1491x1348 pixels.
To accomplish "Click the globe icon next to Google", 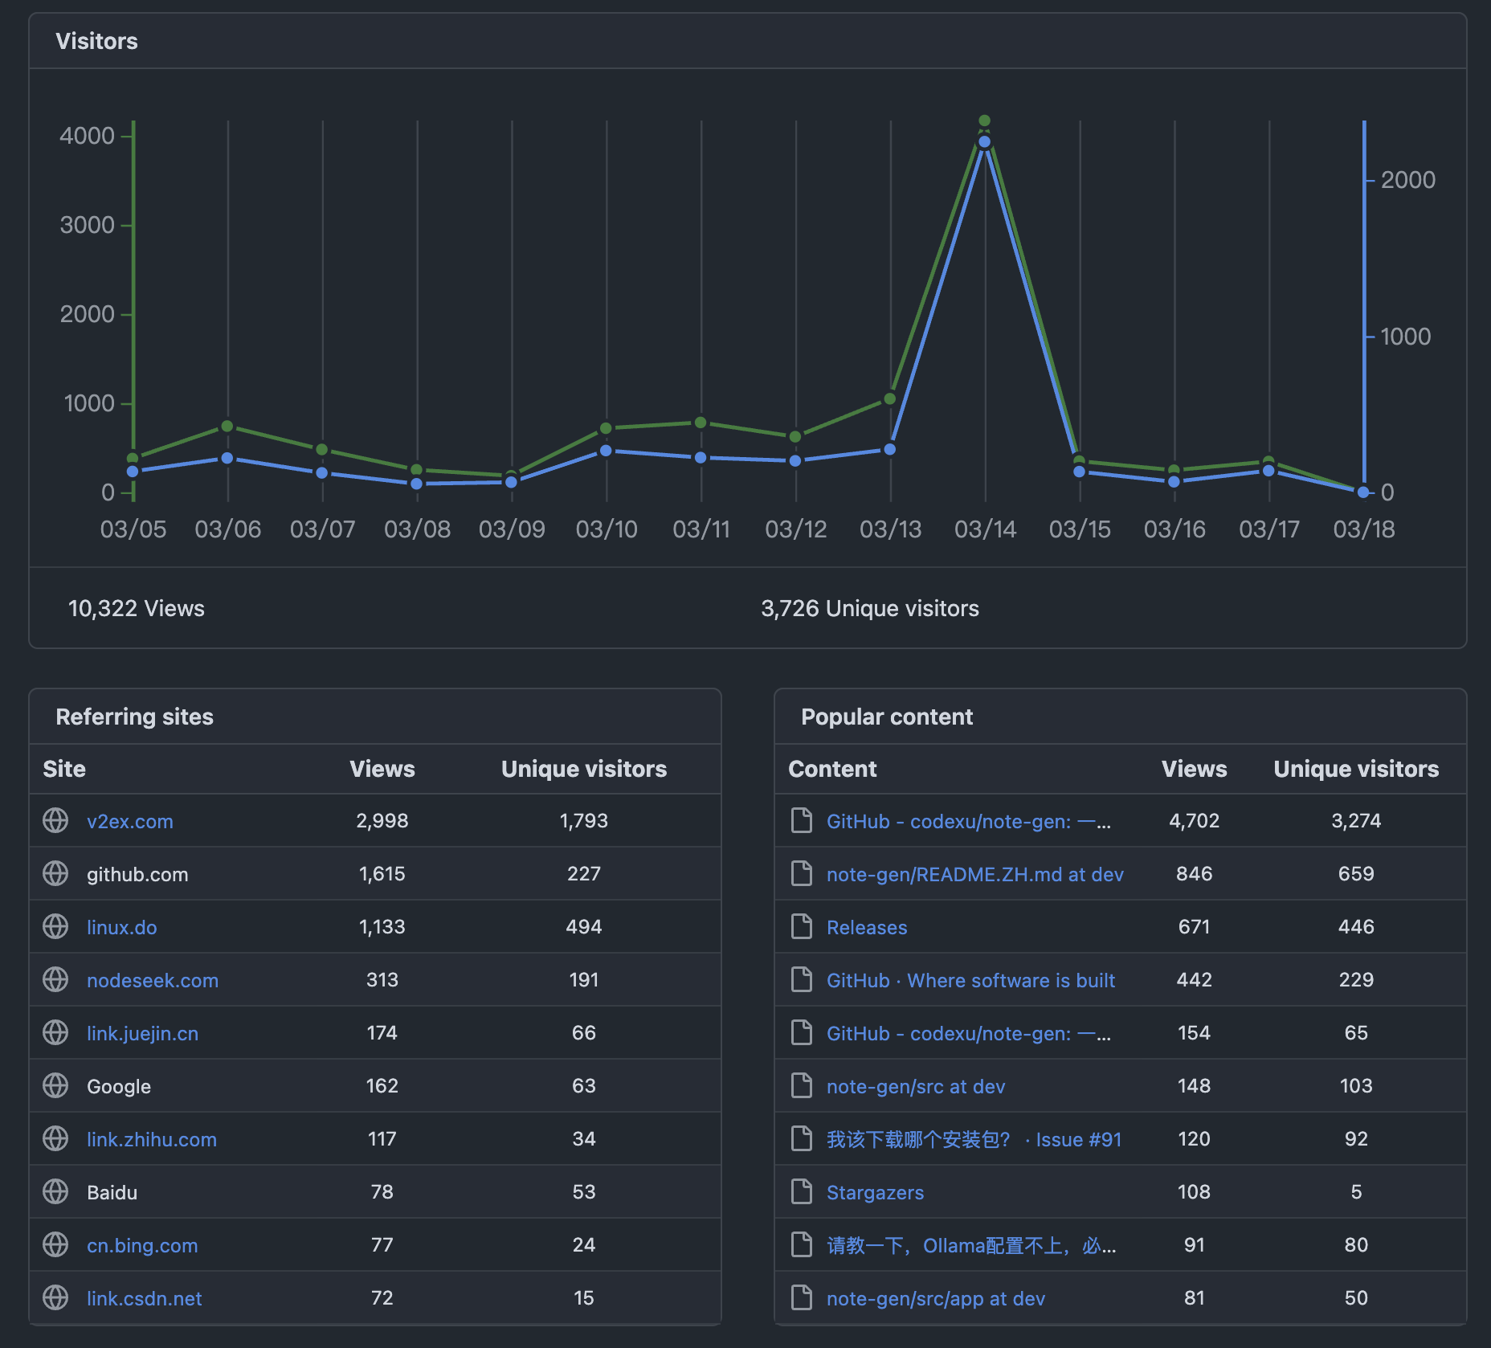I will pyautogui.click(x=55, y=1085).
